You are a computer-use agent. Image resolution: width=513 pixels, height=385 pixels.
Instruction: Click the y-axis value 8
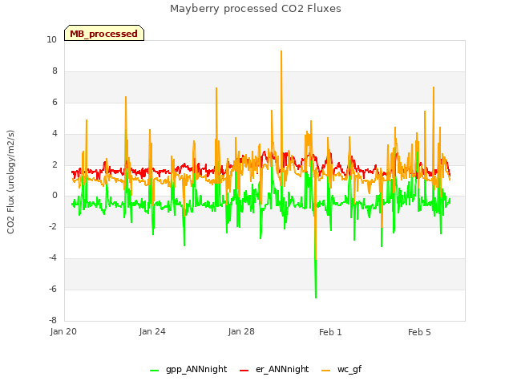point(55,71)
